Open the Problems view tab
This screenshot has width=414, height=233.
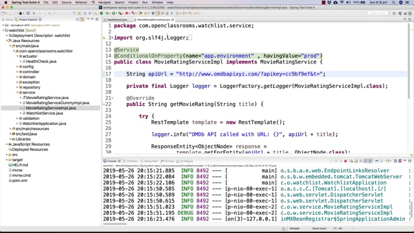pyautogui.click(x=131, y=161)
